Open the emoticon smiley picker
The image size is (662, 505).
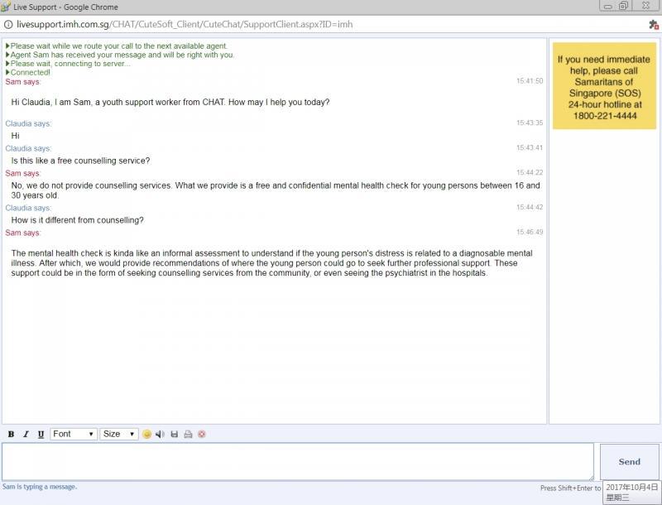point(147,434)
